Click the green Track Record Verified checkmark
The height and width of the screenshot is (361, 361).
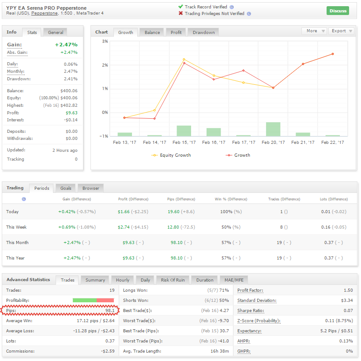click(x=181, y=7)
